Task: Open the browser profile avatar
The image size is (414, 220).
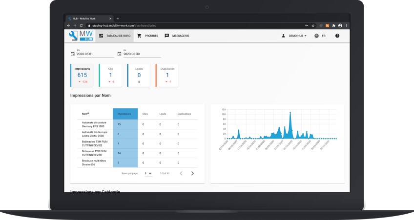Action: [x=340, y=25]
